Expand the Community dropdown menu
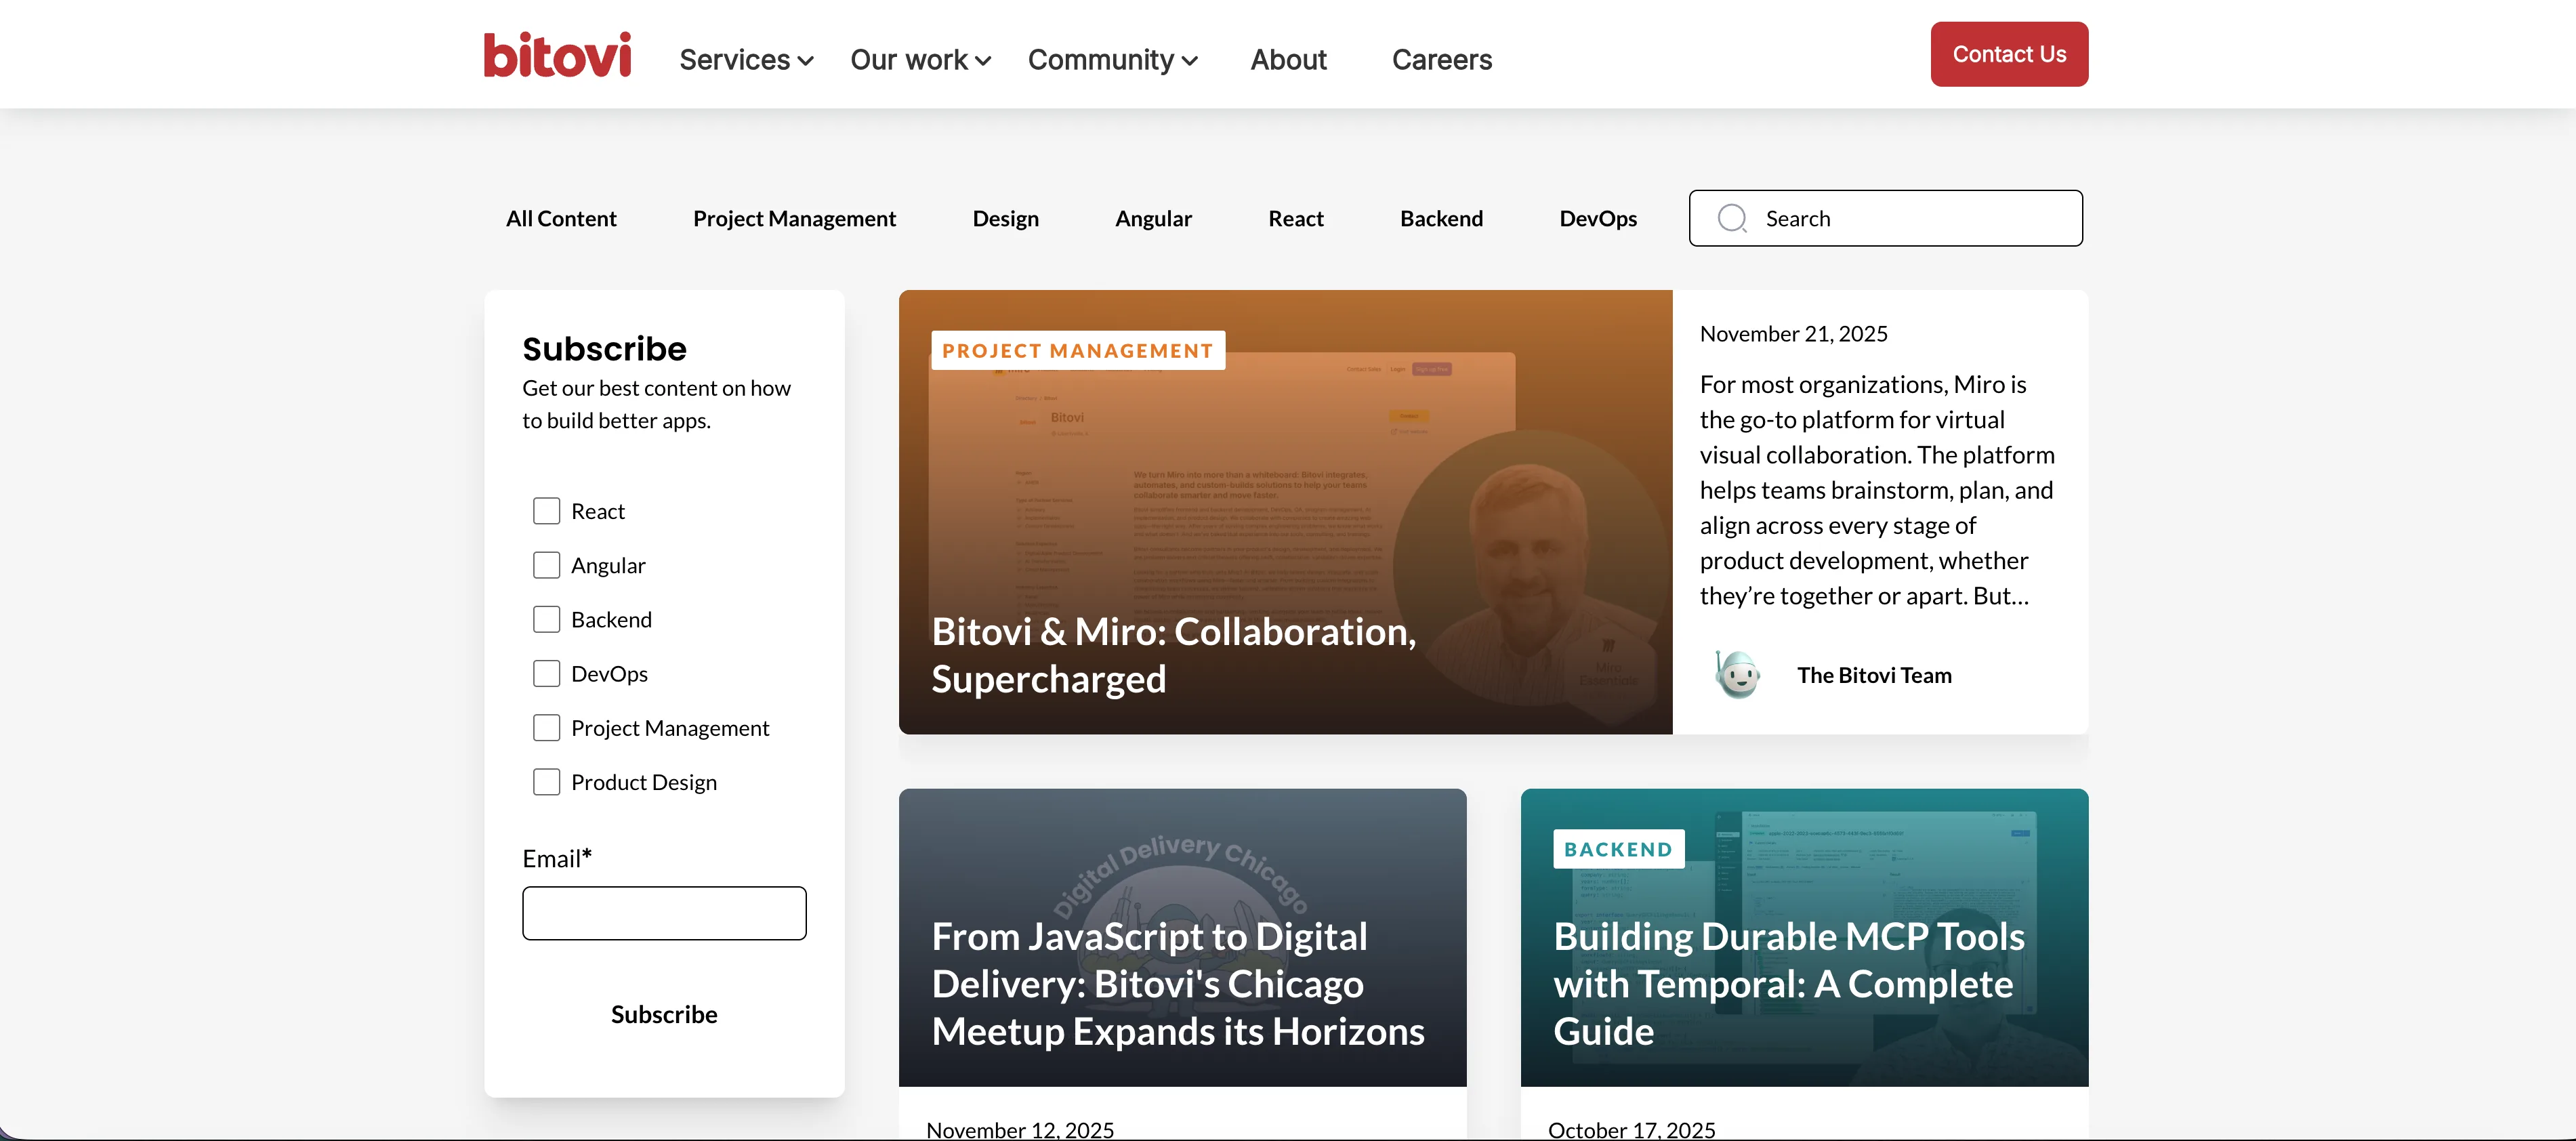 pos(1112,60)
